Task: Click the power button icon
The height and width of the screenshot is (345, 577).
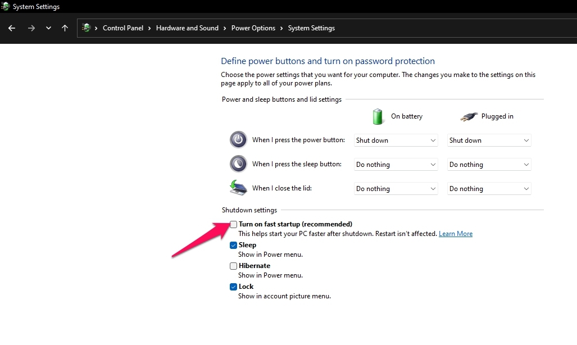Action: pyautogui.click(x=238, y=140)
